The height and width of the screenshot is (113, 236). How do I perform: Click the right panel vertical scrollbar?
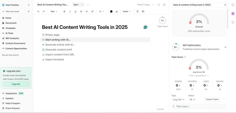coord(228,19)
